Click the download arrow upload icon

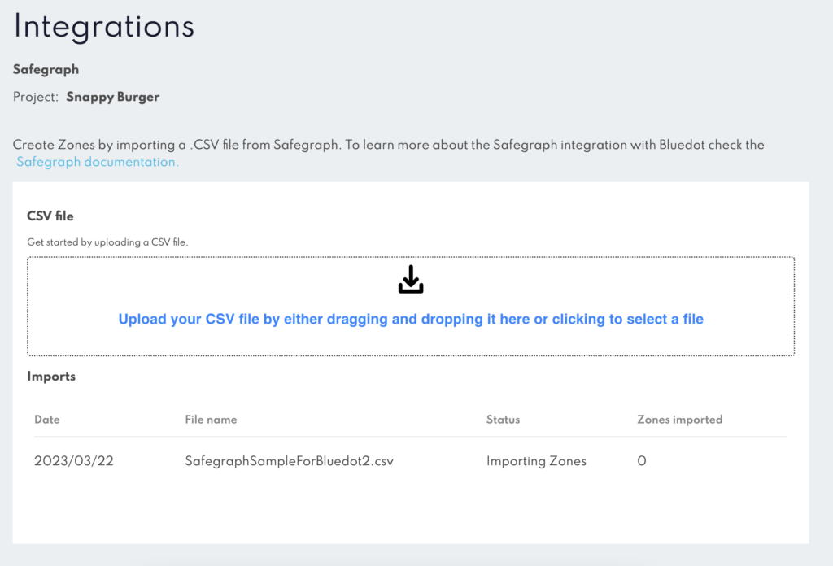tap(411, 279)
